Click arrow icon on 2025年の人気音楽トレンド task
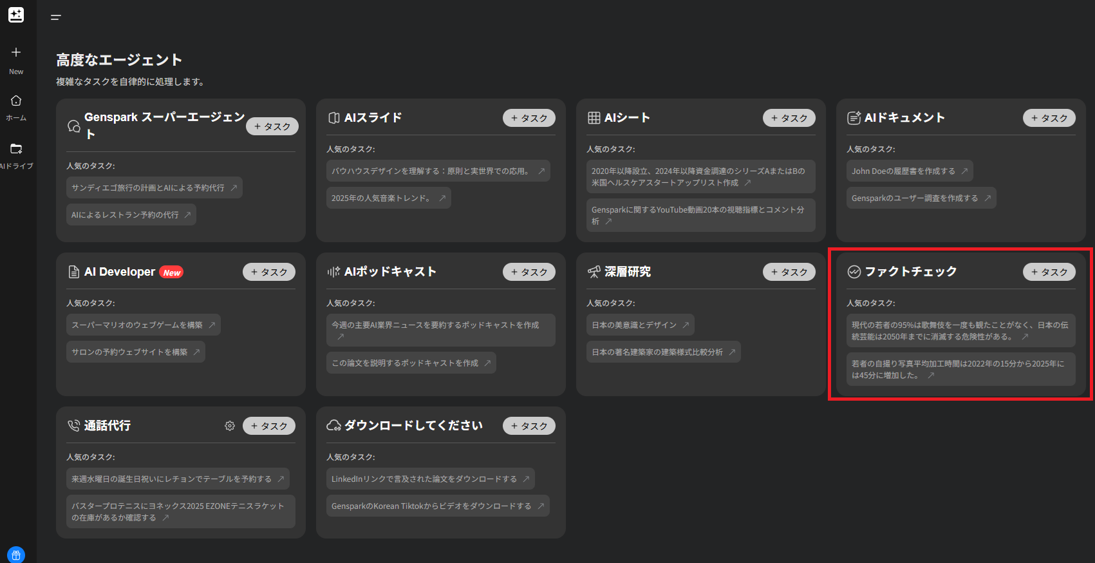Image resolution: width=1095 pixels, height=563 pixels. (x=443, y=198)
